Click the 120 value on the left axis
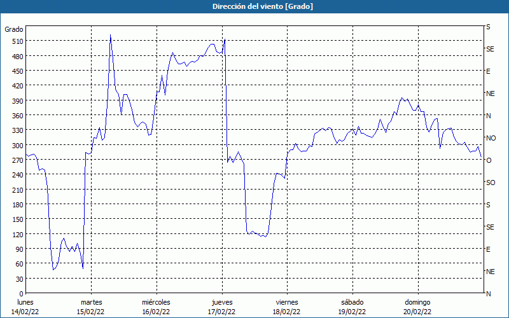Image resolution: width=509 pixels, height=318 pixels. click(18, 235)
